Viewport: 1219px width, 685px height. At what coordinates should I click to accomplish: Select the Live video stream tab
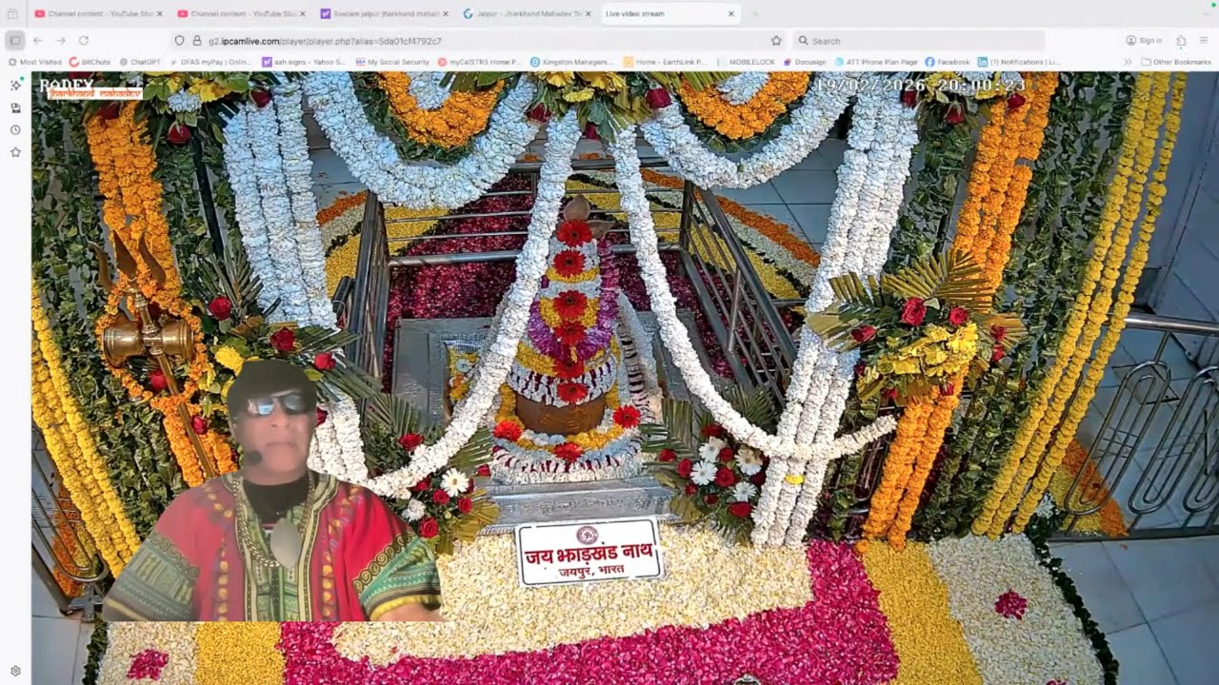(669, 14)
